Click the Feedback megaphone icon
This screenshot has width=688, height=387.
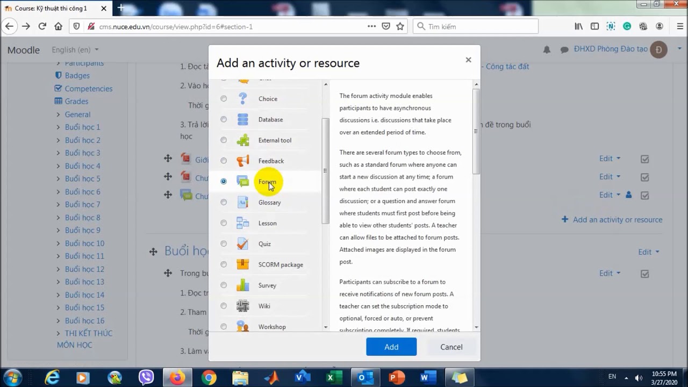[243, 161]
